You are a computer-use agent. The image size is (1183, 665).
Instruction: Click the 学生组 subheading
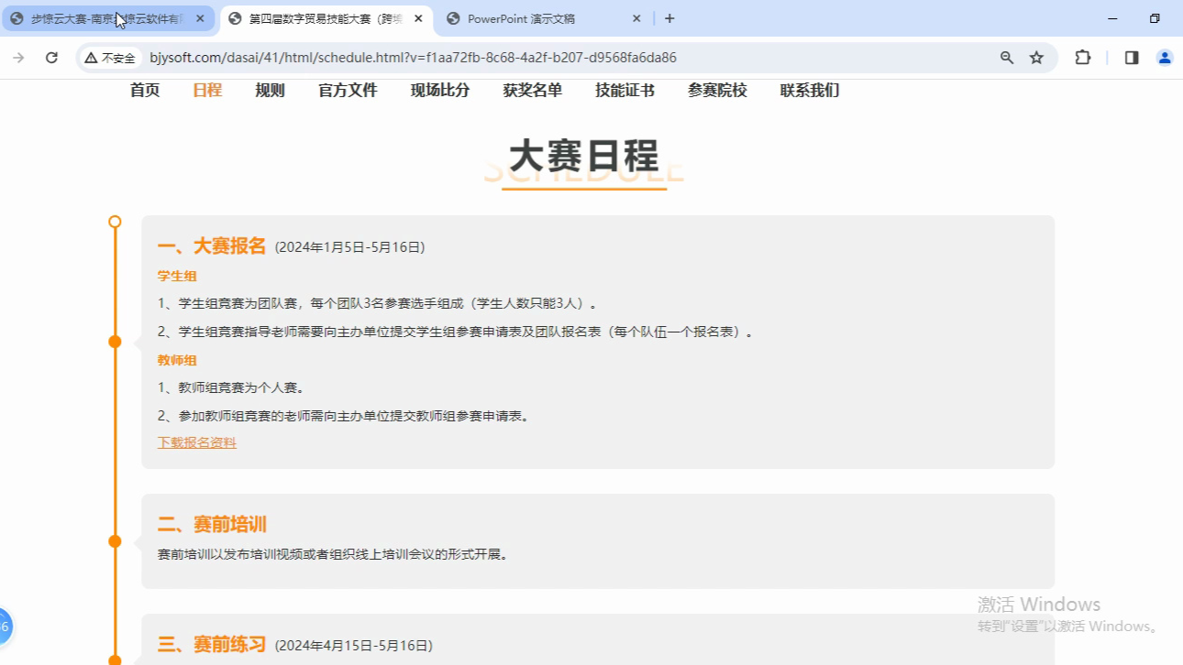[177, 276]
